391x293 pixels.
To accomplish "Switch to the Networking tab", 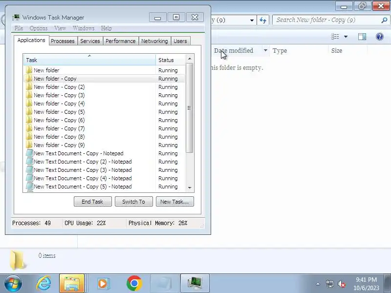I will point(154,41).
